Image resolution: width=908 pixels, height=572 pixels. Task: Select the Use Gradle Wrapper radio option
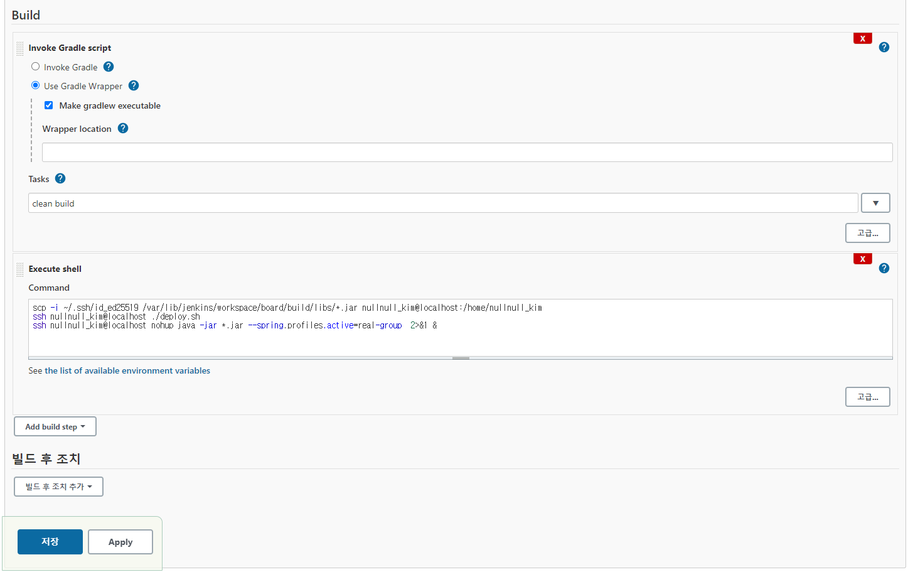(36, 85)
